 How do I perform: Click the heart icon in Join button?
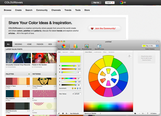pyautogui.click(x=92, y=28)
